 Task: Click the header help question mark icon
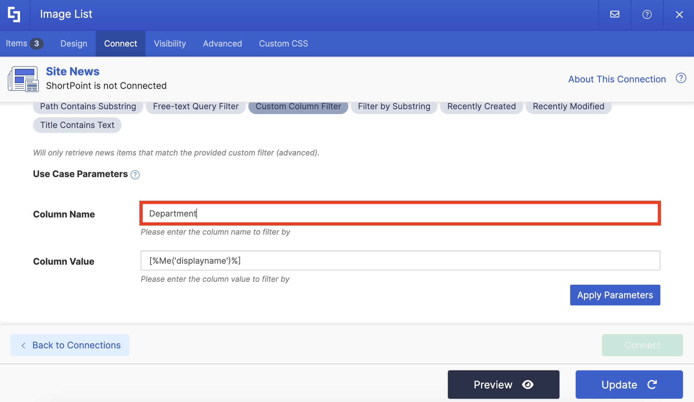coord(647,15)
